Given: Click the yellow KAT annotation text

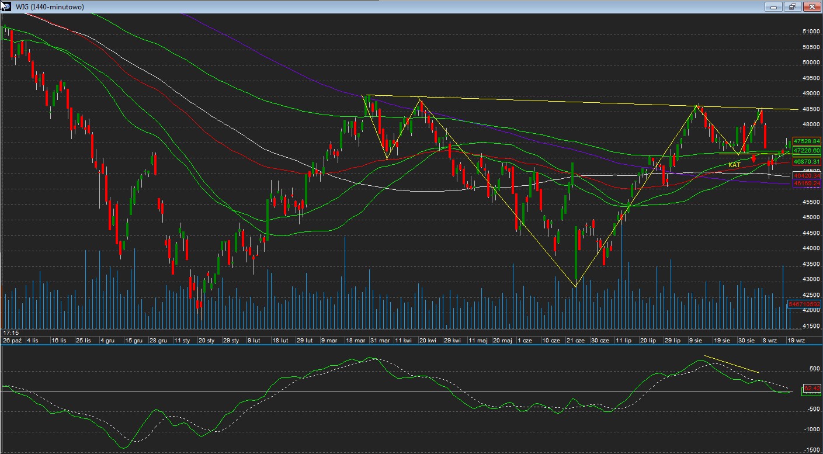Looking at the screenshot, I should pyautogui.click(x=734, y=165).
